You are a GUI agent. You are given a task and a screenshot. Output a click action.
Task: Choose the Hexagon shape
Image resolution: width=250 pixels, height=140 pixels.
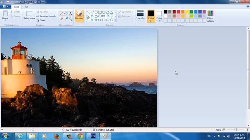point(100,16)
